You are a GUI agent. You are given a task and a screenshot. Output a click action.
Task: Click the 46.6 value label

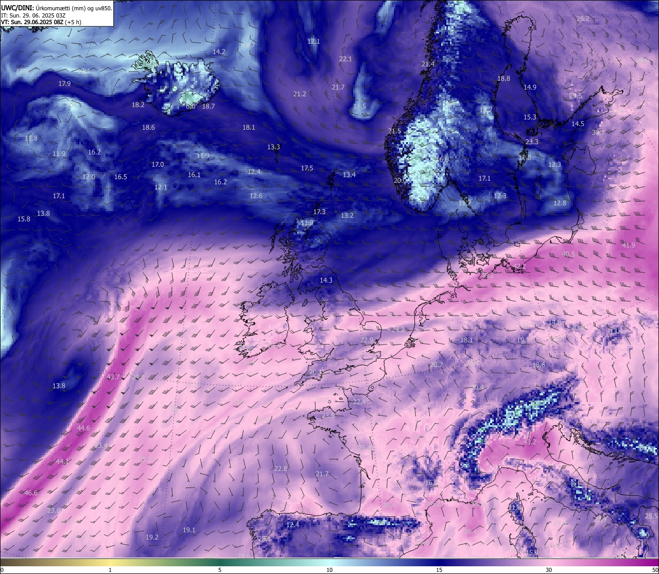(31, 493)
